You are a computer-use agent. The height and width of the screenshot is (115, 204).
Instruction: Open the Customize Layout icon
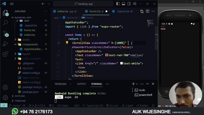(x=135, y=4)
